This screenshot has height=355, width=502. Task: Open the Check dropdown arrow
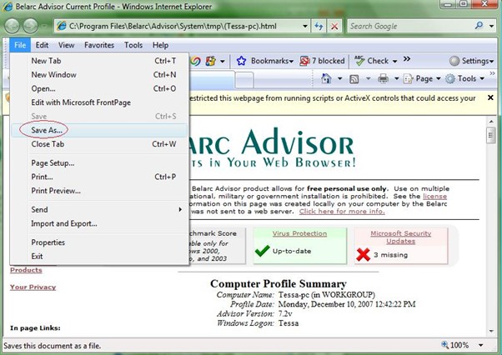(394, 61)
